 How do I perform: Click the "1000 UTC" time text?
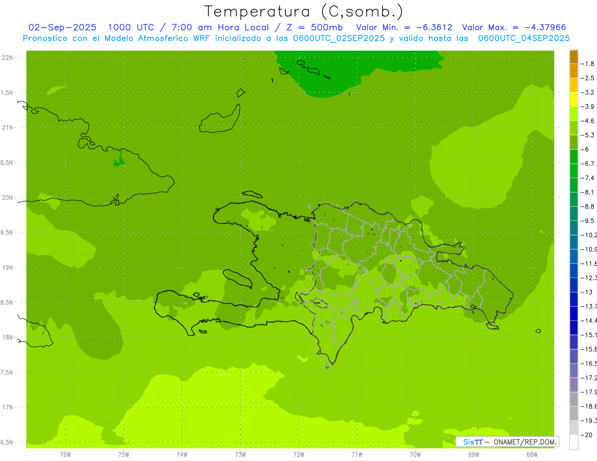click(131, 27)
